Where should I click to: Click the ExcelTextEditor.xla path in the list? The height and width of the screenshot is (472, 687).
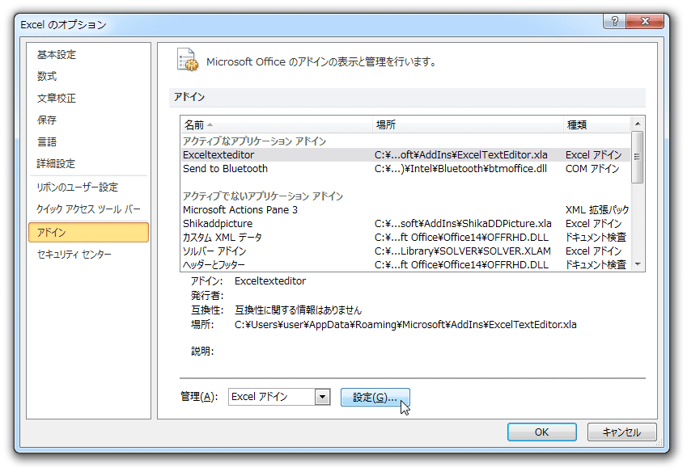[x=461, y=155]
